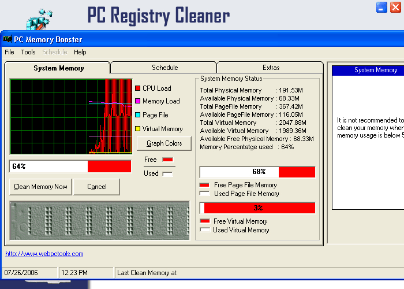Screen dimensions: 404x289
Task: Open the Tools menu
Action: click(28, 52)
